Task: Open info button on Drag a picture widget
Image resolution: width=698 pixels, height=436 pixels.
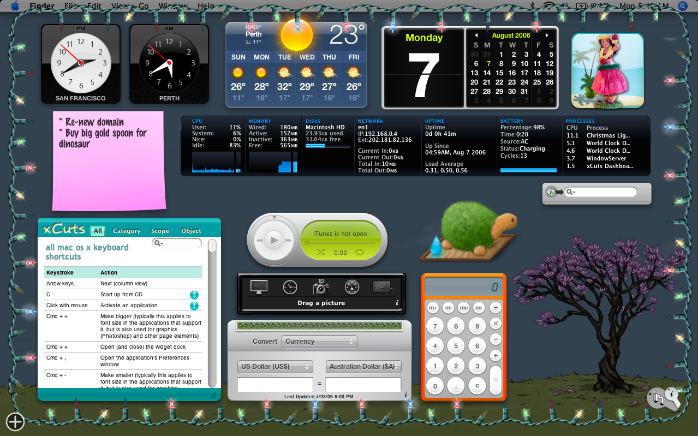Action: tap(397, 303)
